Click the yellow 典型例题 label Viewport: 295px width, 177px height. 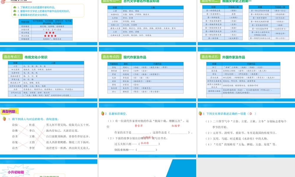[9, 111]
